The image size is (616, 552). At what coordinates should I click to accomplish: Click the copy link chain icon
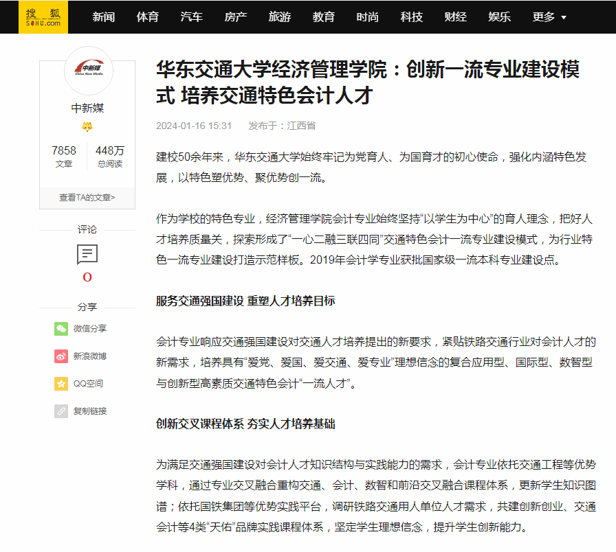pyautogui.click(x=61, y=411)
